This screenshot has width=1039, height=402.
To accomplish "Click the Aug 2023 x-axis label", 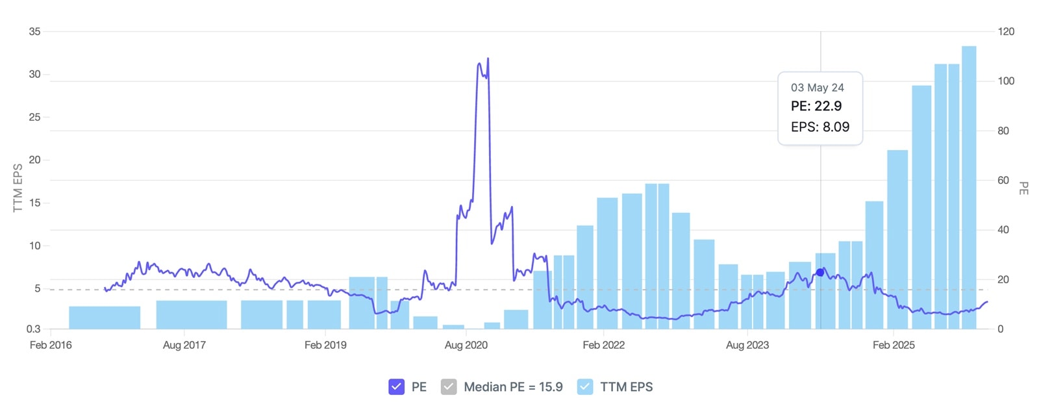I will coord(747,345).
